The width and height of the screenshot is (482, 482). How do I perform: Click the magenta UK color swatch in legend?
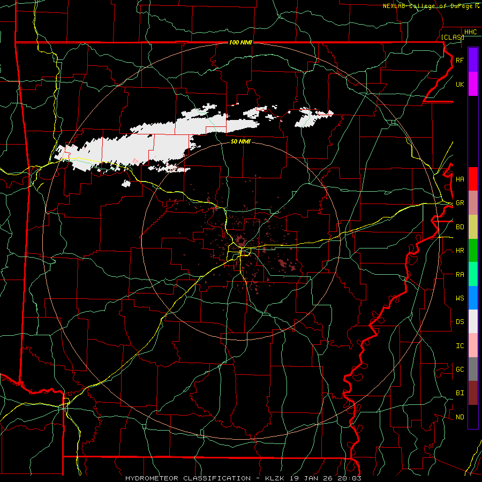(473, 84)
